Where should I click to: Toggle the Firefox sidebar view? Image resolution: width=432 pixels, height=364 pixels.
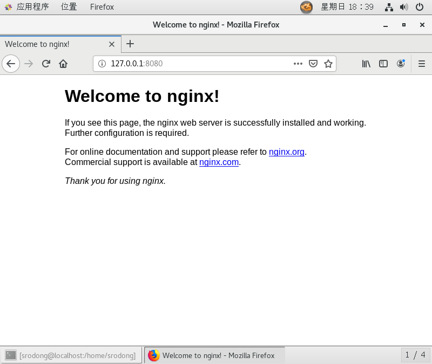click(x=383, y=64)
